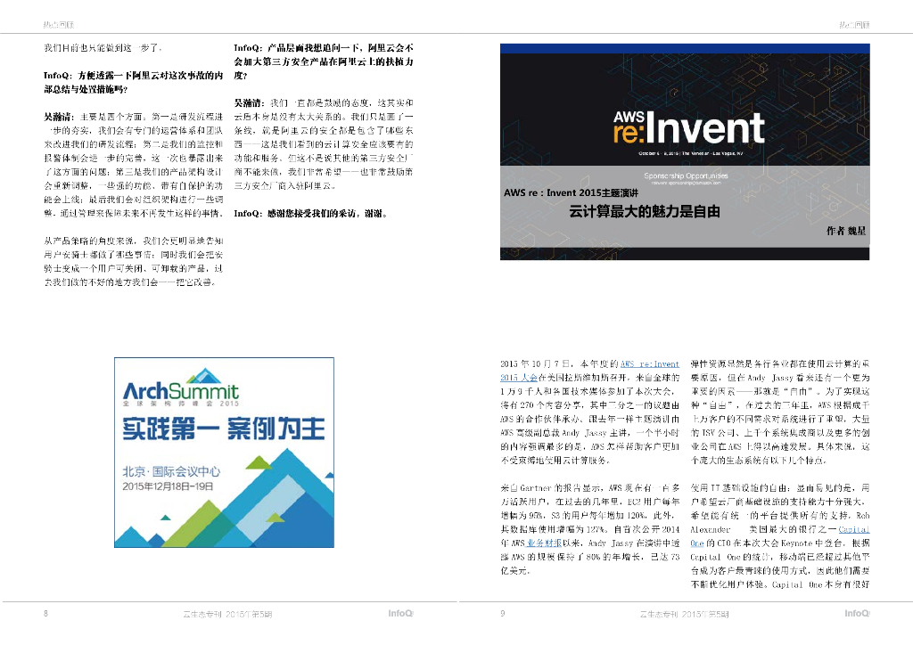The width and height of the screenshot is (913, 645).
Task: Click the author line 作者 魏星
Action: [846, 231]
